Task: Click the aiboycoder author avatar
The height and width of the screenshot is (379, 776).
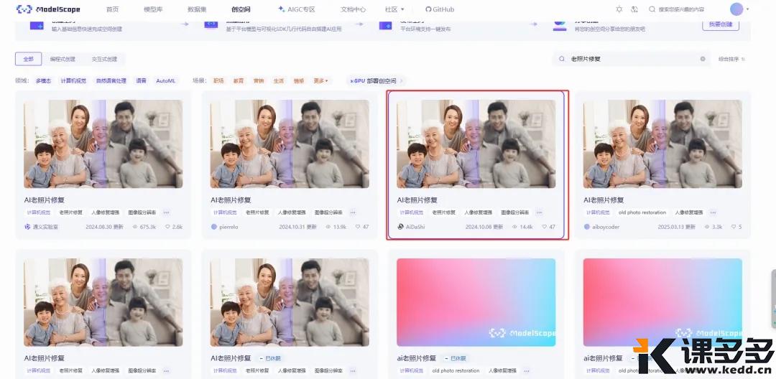Action: click(x=587, y=227)
